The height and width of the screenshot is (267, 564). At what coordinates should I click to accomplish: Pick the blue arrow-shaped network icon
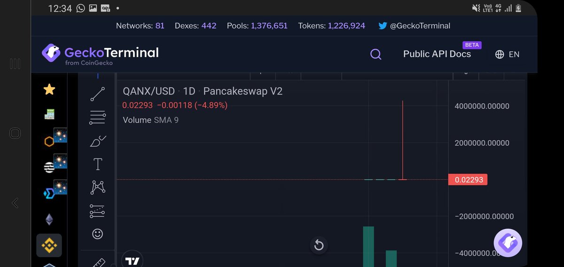click(49, 193)
